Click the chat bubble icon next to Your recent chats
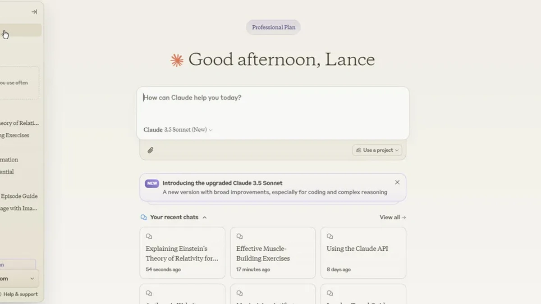The width and height of the screenshot is (541, 304). pos(142,217)
